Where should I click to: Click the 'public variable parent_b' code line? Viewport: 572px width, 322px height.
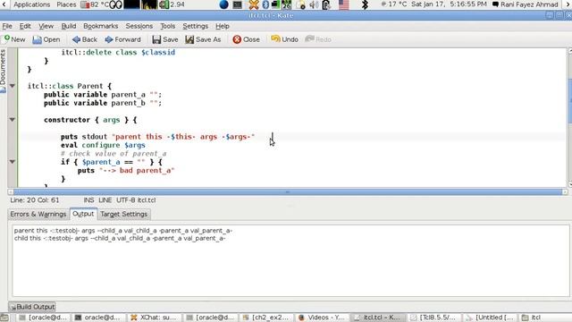click(103, 103)
